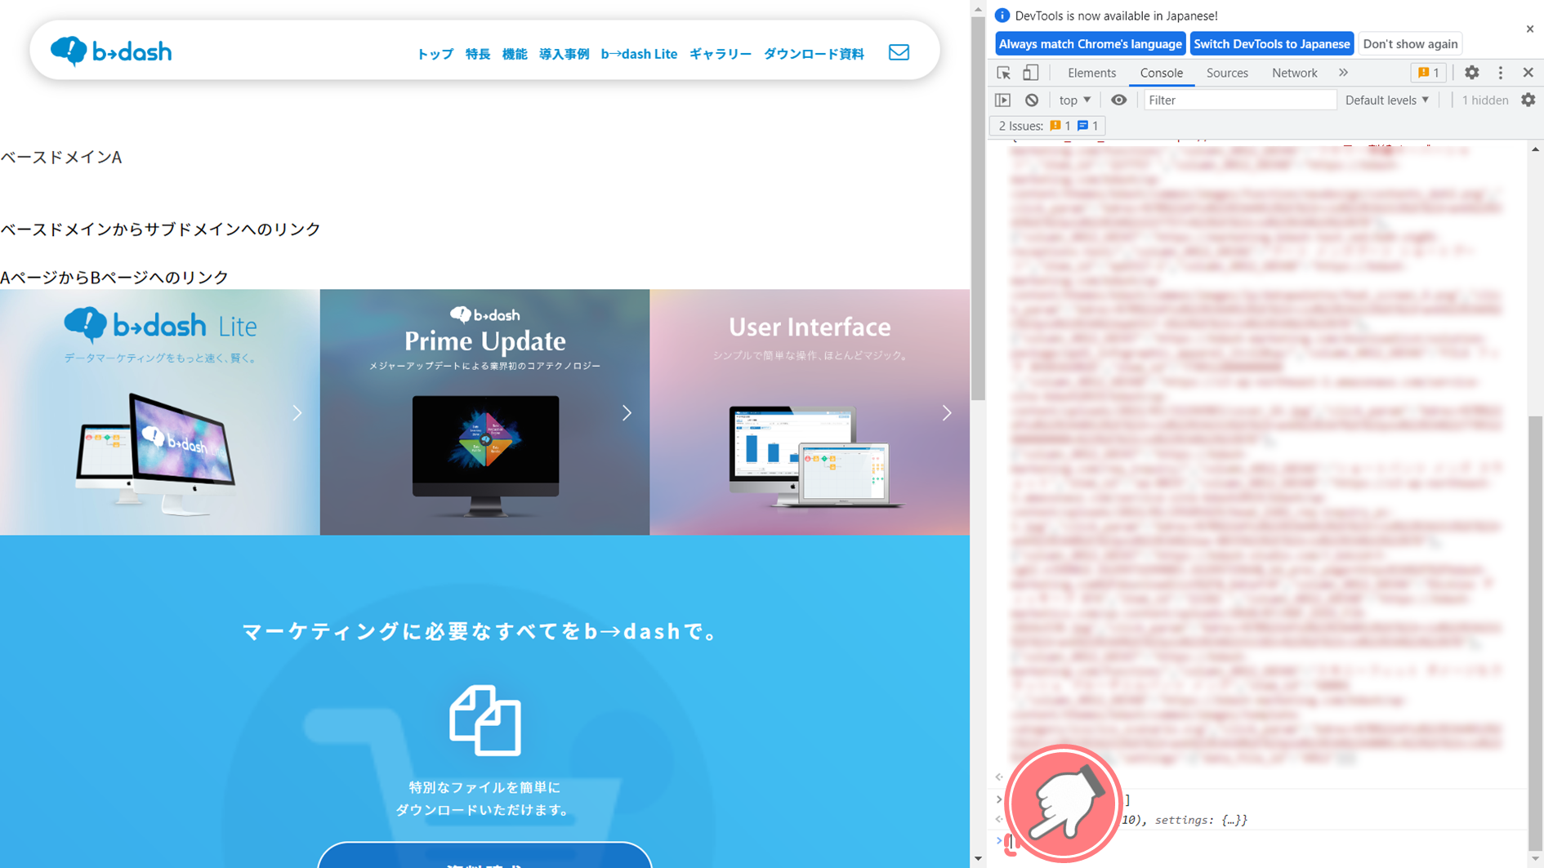This screenshot has height=868, width=1544.
Task: Click Switch DevTools to Japanese button
Action: pyautogui.click(x=1271, y=44)
